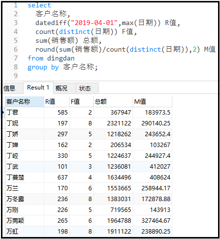Screen dimensions: 220x239
Task: Click M值 cell 258944.17
Action: 152,188
